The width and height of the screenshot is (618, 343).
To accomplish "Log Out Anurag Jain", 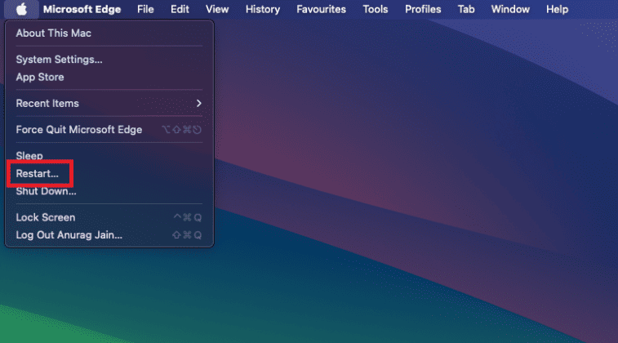I will point(69,235).
